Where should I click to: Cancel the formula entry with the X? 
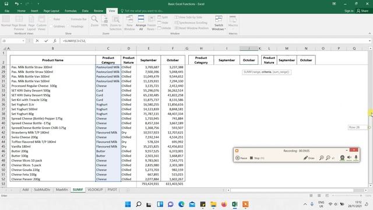coord(37,41)
